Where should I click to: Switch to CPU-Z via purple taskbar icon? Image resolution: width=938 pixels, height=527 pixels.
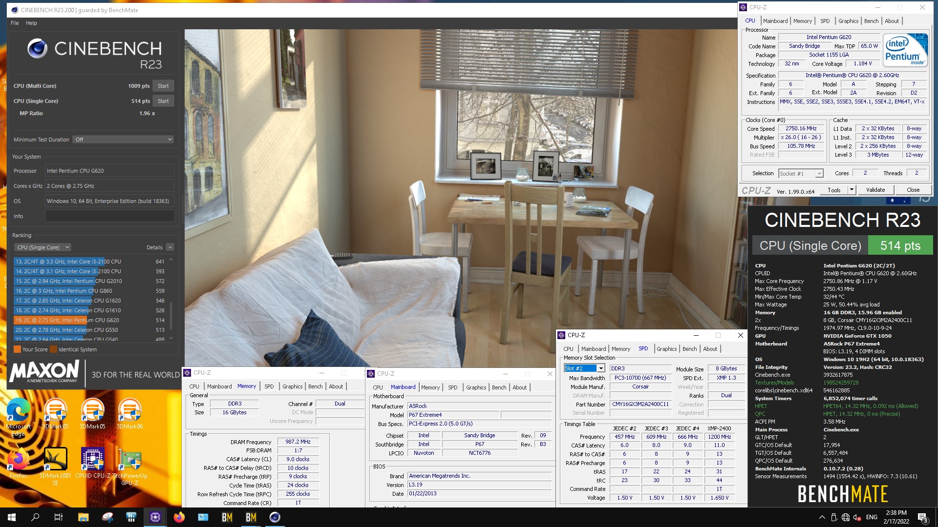click(155, 517)
